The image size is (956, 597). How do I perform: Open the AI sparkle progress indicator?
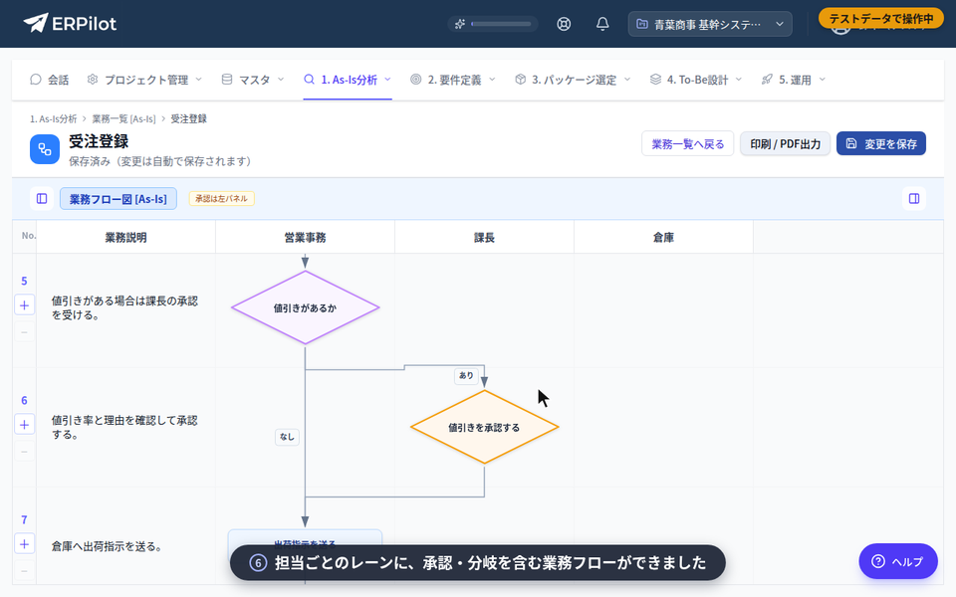pyautogui.click(x=493, y=24)
